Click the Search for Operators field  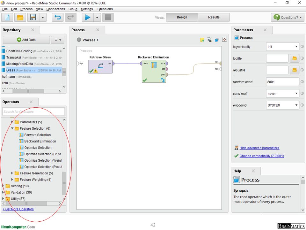(33, 112)
